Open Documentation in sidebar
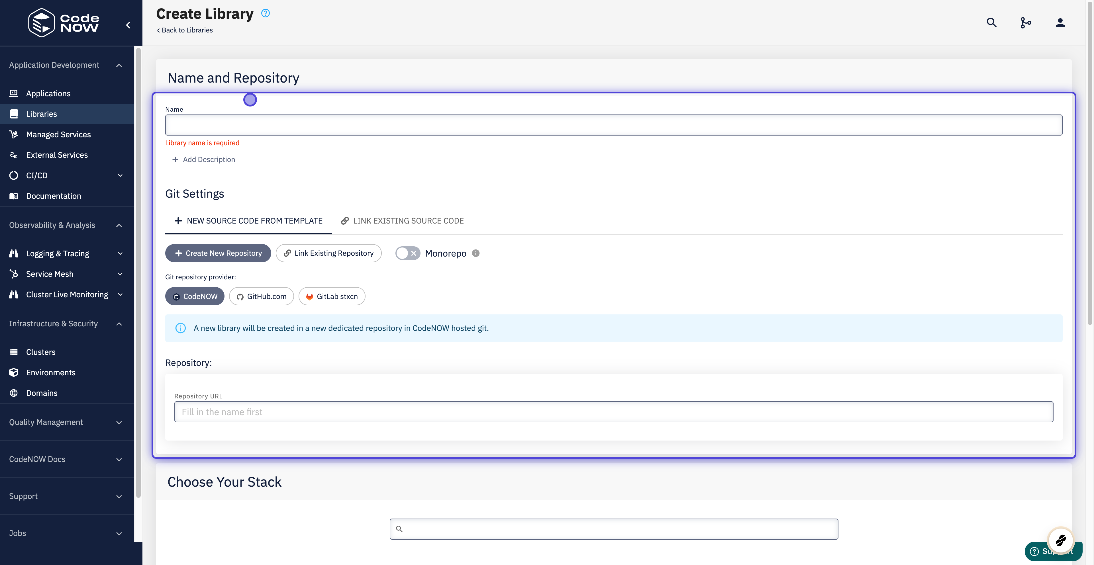This screenshot has height=565, width=1094. [x=67, y=196]
